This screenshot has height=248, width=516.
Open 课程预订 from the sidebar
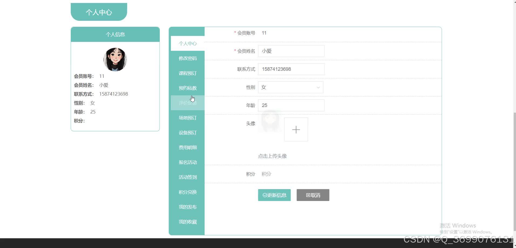(188, 73)
